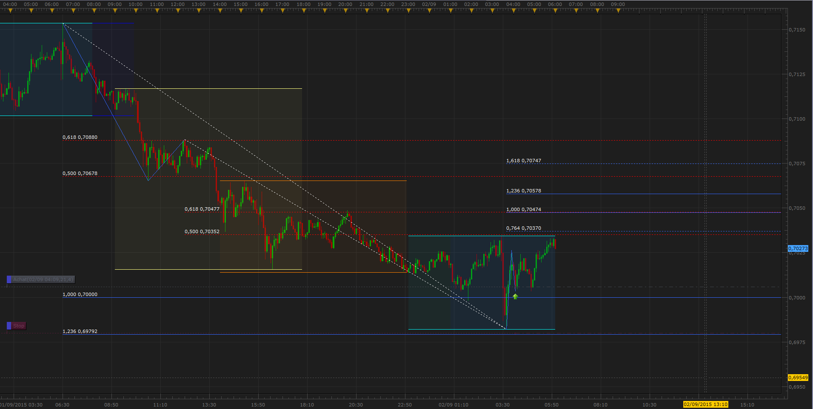Select Fibonacci extension label 0,764 0,70370
Screen dimensions: 813x409
[524, 228]
